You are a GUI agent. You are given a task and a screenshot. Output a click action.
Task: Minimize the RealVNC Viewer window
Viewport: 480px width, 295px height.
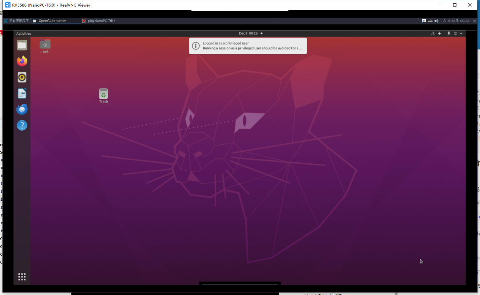[x=440, y=5]
